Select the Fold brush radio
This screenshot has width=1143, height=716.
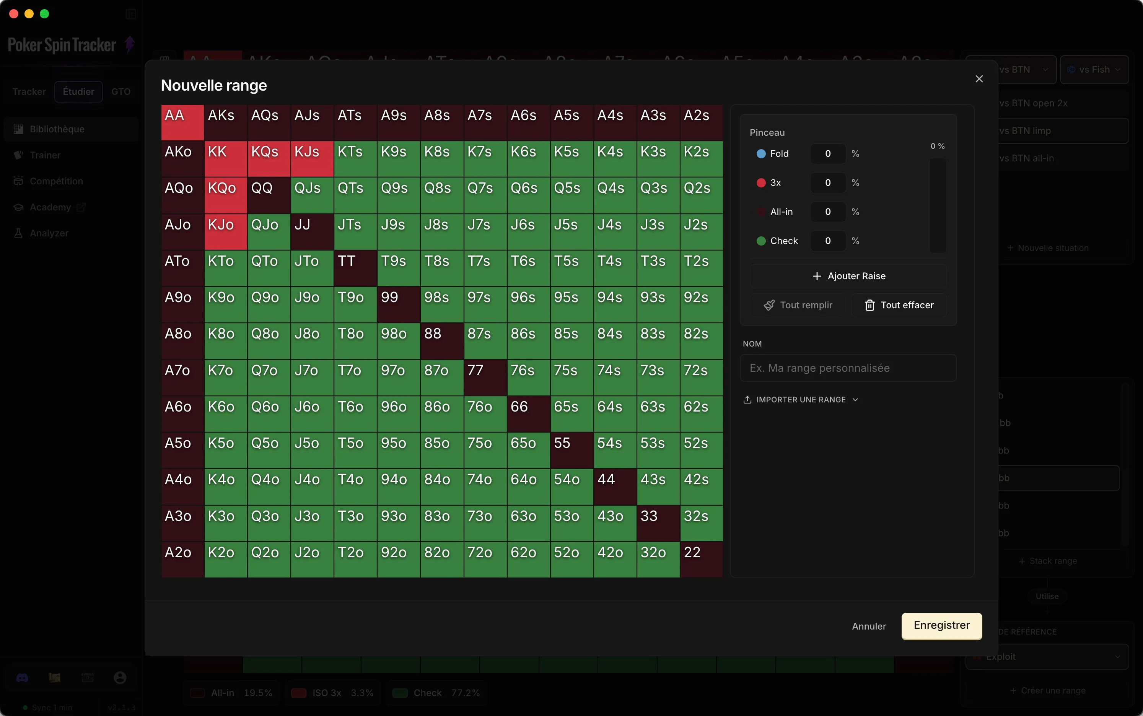click(x=761, y=154)
